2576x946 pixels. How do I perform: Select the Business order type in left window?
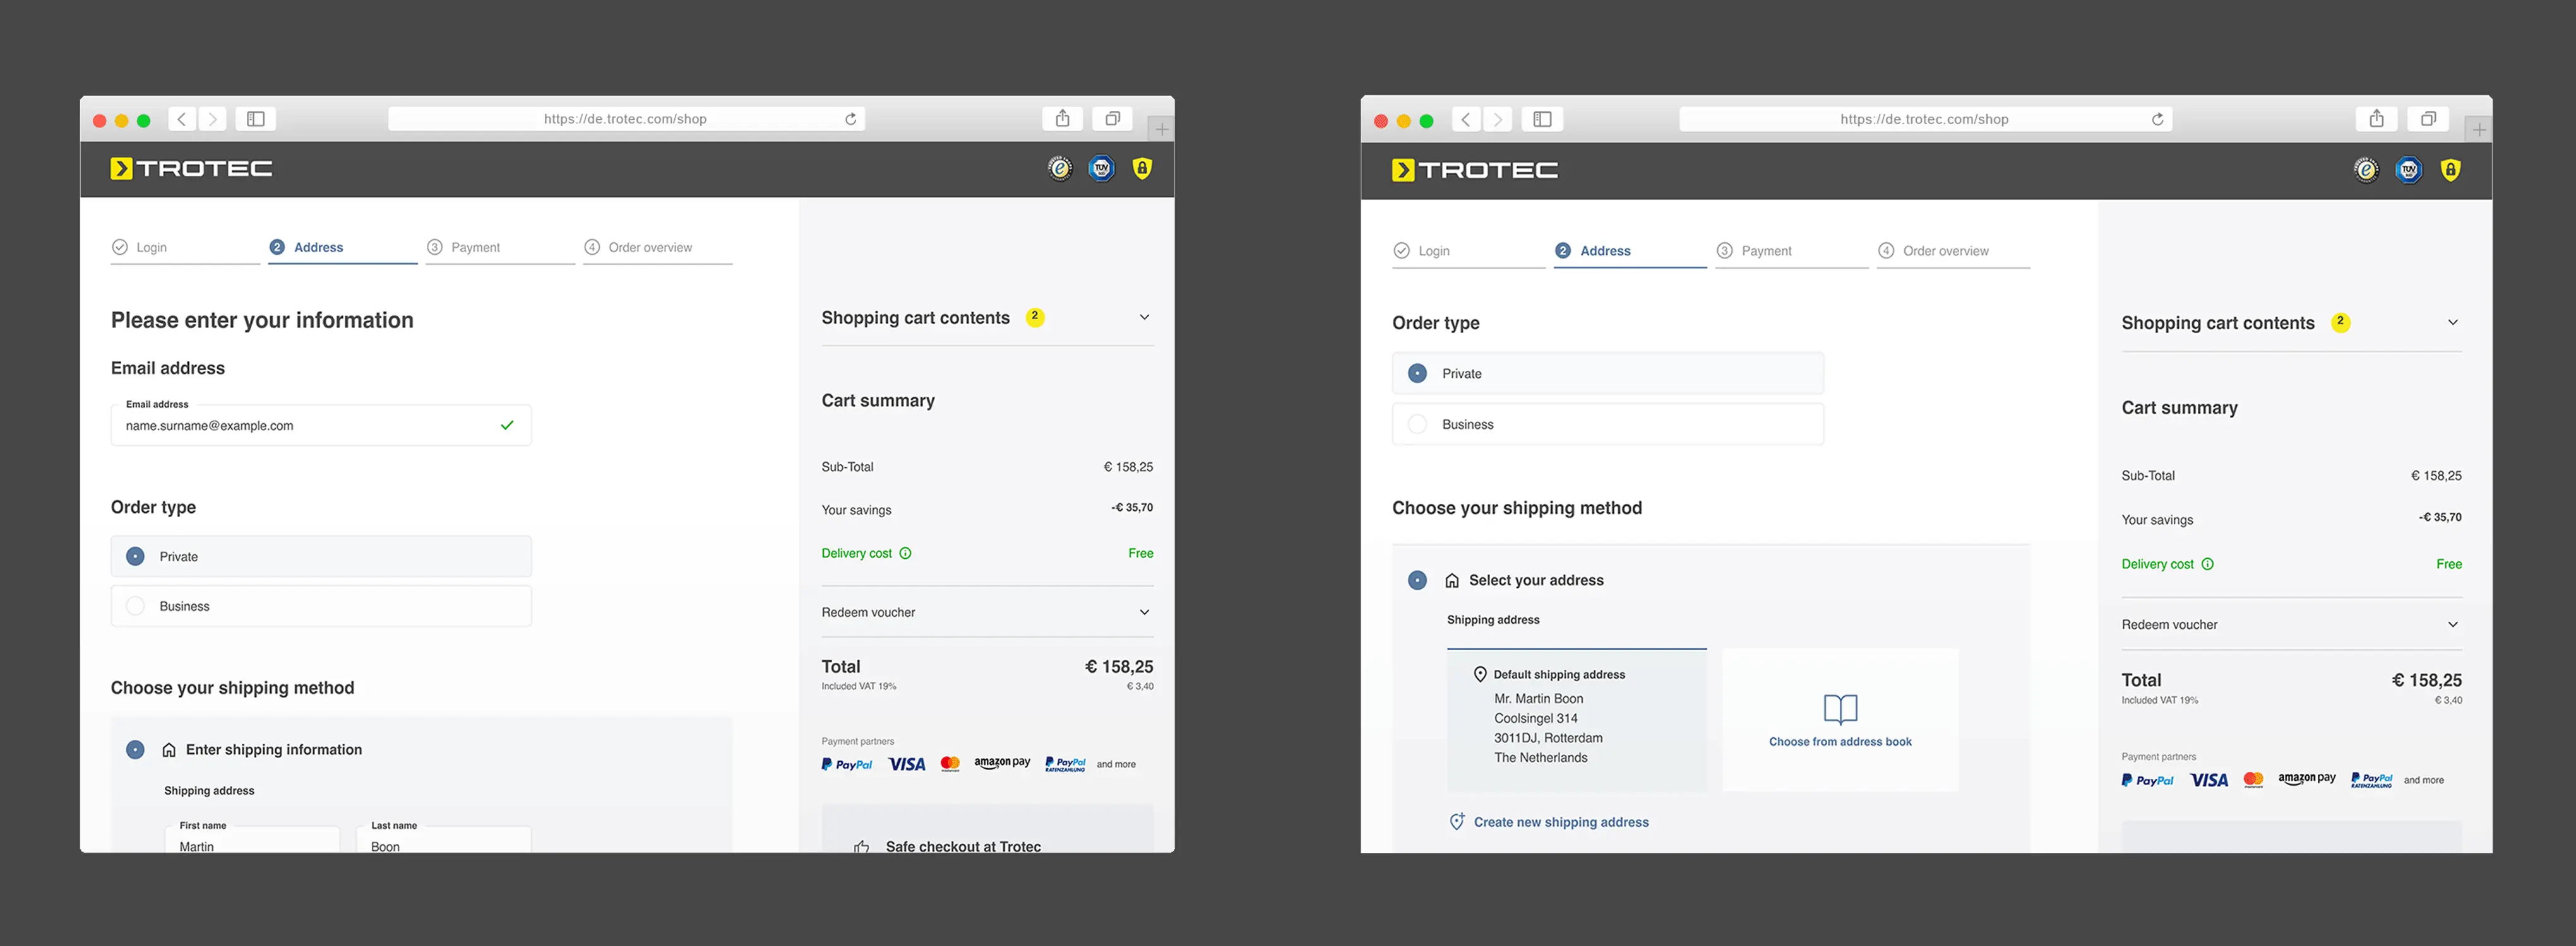click(321, 606)
